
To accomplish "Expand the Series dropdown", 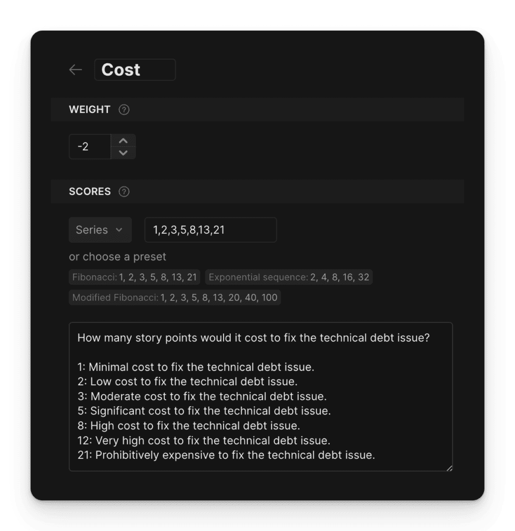I will 100,230.
